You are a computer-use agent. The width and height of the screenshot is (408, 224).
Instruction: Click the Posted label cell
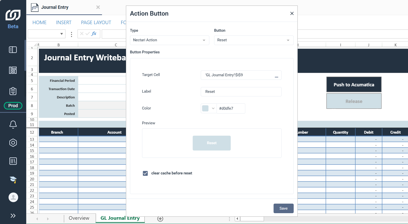58,114
